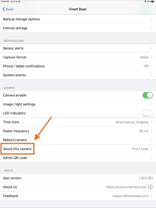Expand Time zone America/Los_Angeles chevron
The height and width of the screenshot is (208, 156).
click(x=152, y=122)
